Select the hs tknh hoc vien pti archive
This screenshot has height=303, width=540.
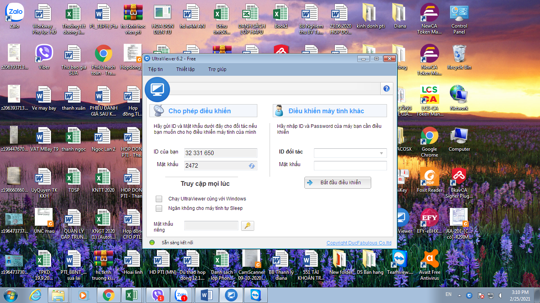(133, 19)
